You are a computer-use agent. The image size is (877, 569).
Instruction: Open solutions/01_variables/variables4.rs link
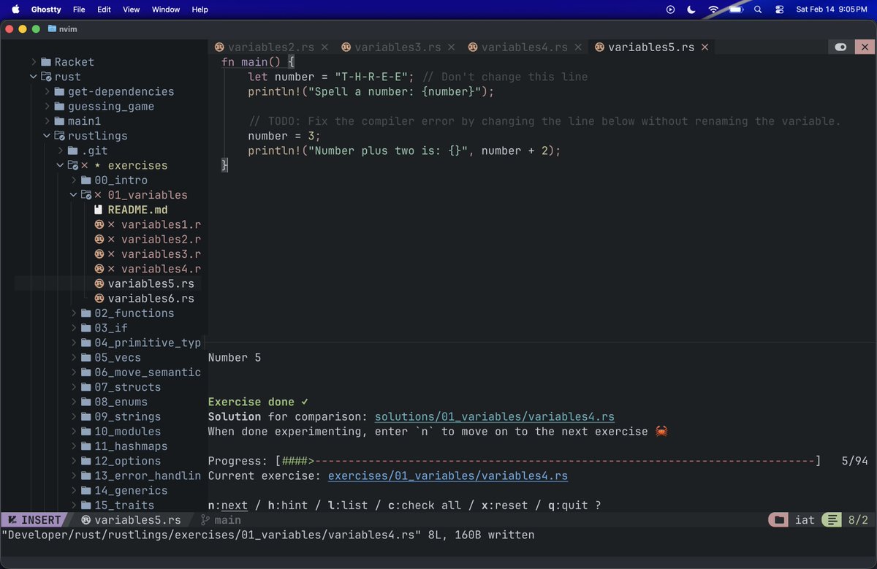(x=495, y=416)
